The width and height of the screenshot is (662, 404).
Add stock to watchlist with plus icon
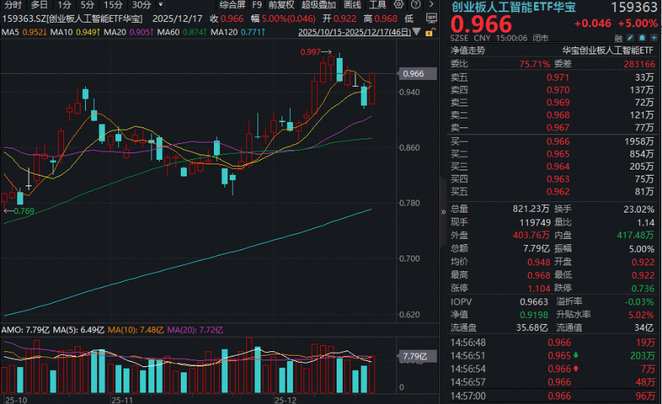tap(655, 36)
